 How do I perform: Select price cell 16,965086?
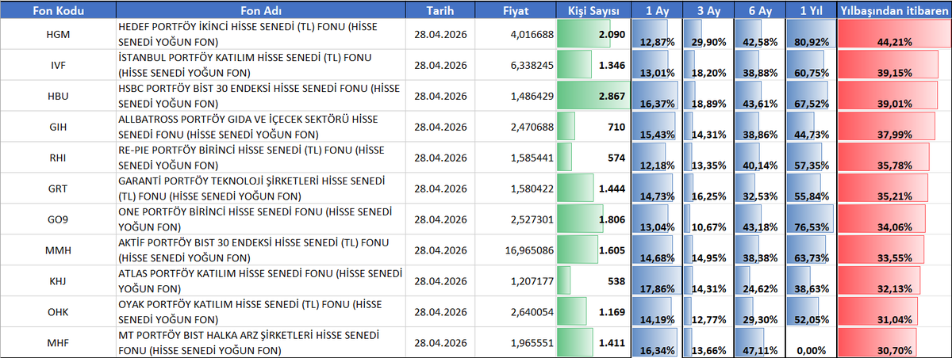point(516,249)
